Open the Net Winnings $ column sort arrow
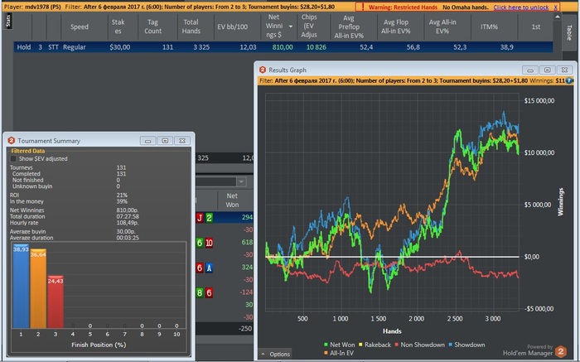 point(291,27)
